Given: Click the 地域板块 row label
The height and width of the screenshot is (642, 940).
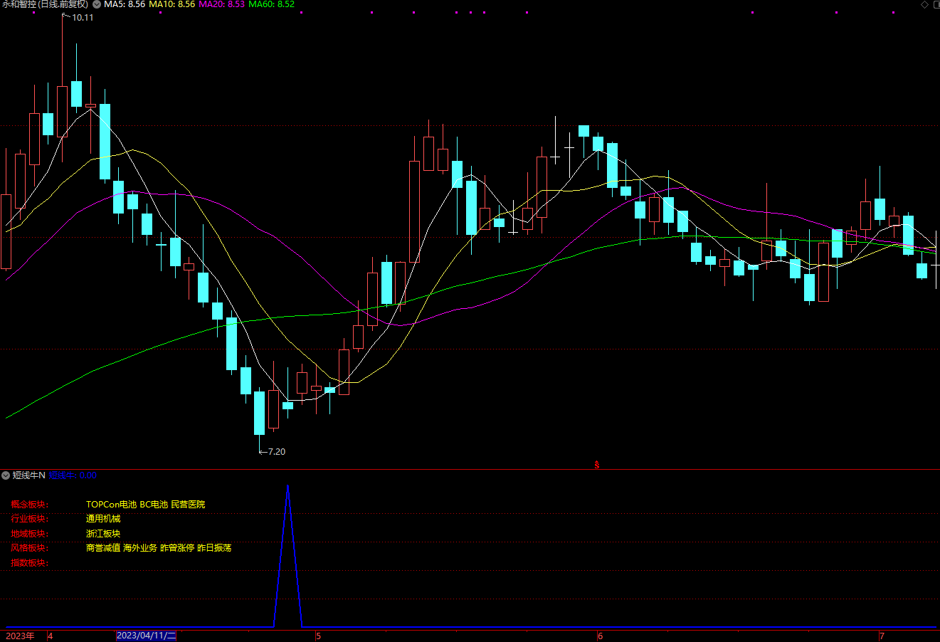Looking at the screenshot, I should click(x=30, y=534).
